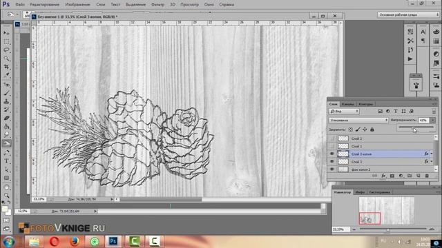Screen dimensions: 442x248
Task: Filter layers by pixel type icon
Action: (x=381, y=112)
